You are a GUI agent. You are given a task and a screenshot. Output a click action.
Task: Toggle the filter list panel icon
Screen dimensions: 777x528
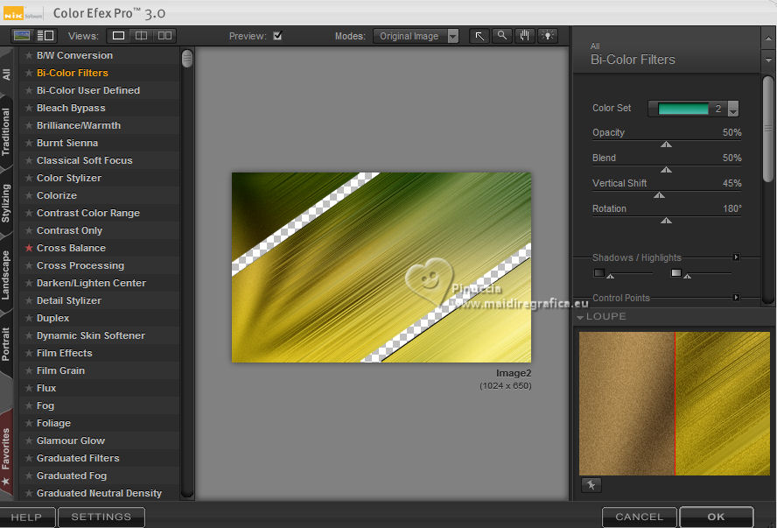point(45,36)
